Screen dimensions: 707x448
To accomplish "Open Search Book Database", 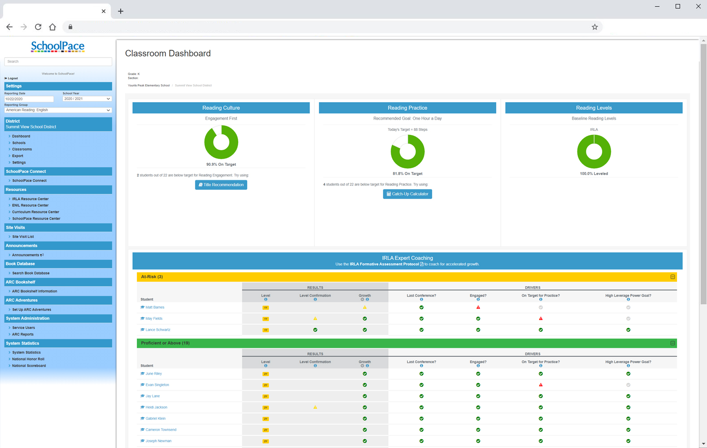I will (x=31, y=273).
